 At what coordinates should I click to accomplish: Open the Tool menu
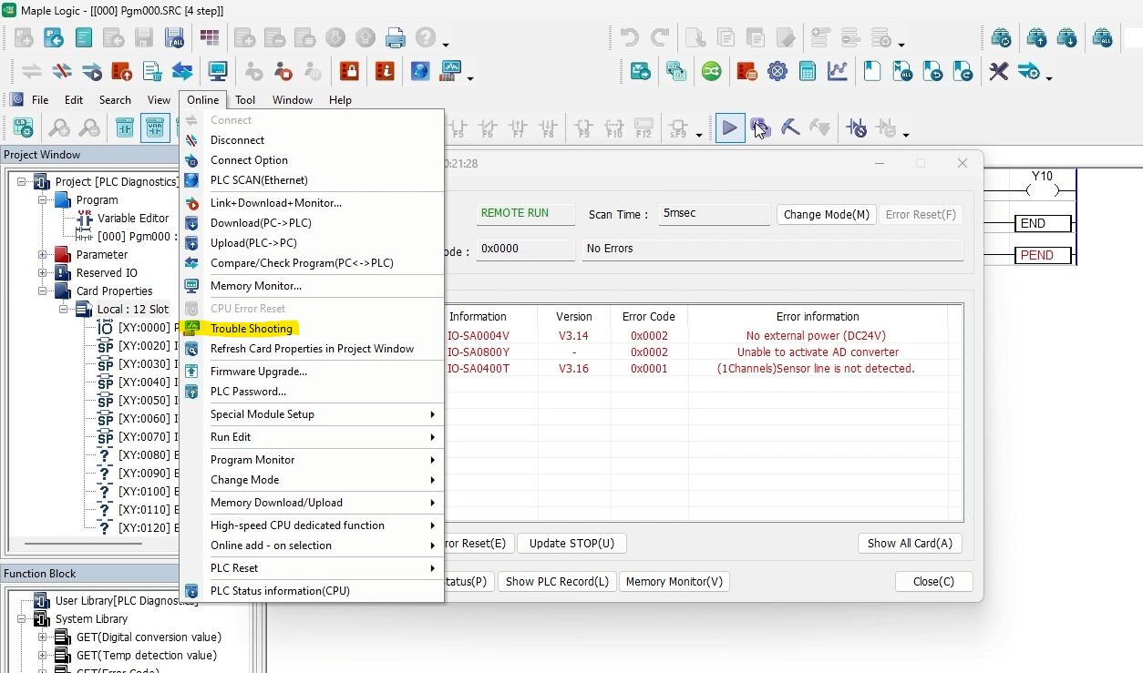tap(243, 100)
